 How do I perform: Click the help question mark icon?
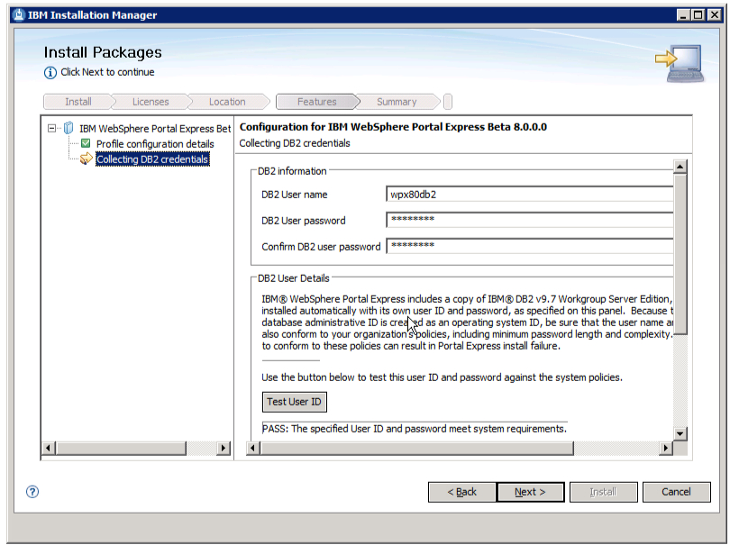click(x=32, y=492)
